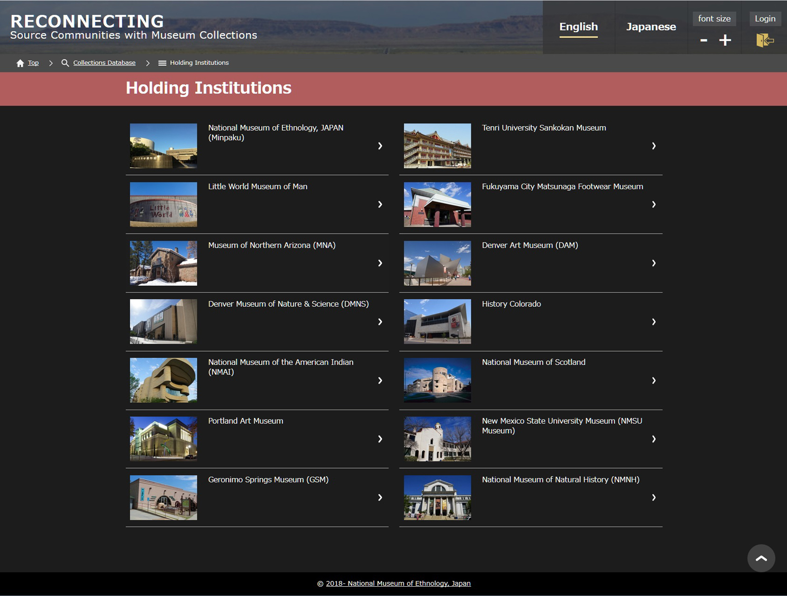Click the Login label
The width and height of the screenshot is (787, 596).
[765, 19]
